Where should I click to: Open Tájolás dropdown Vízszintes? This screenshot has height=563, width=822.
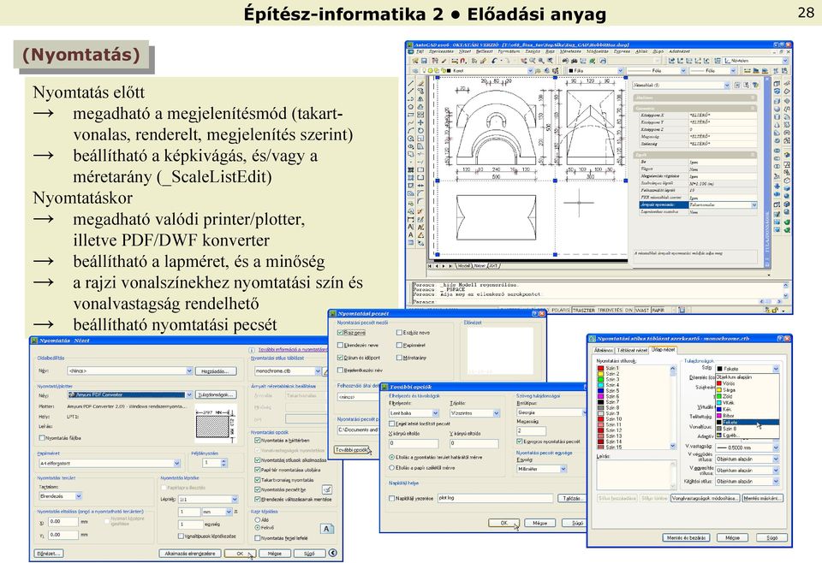[496, 413]
